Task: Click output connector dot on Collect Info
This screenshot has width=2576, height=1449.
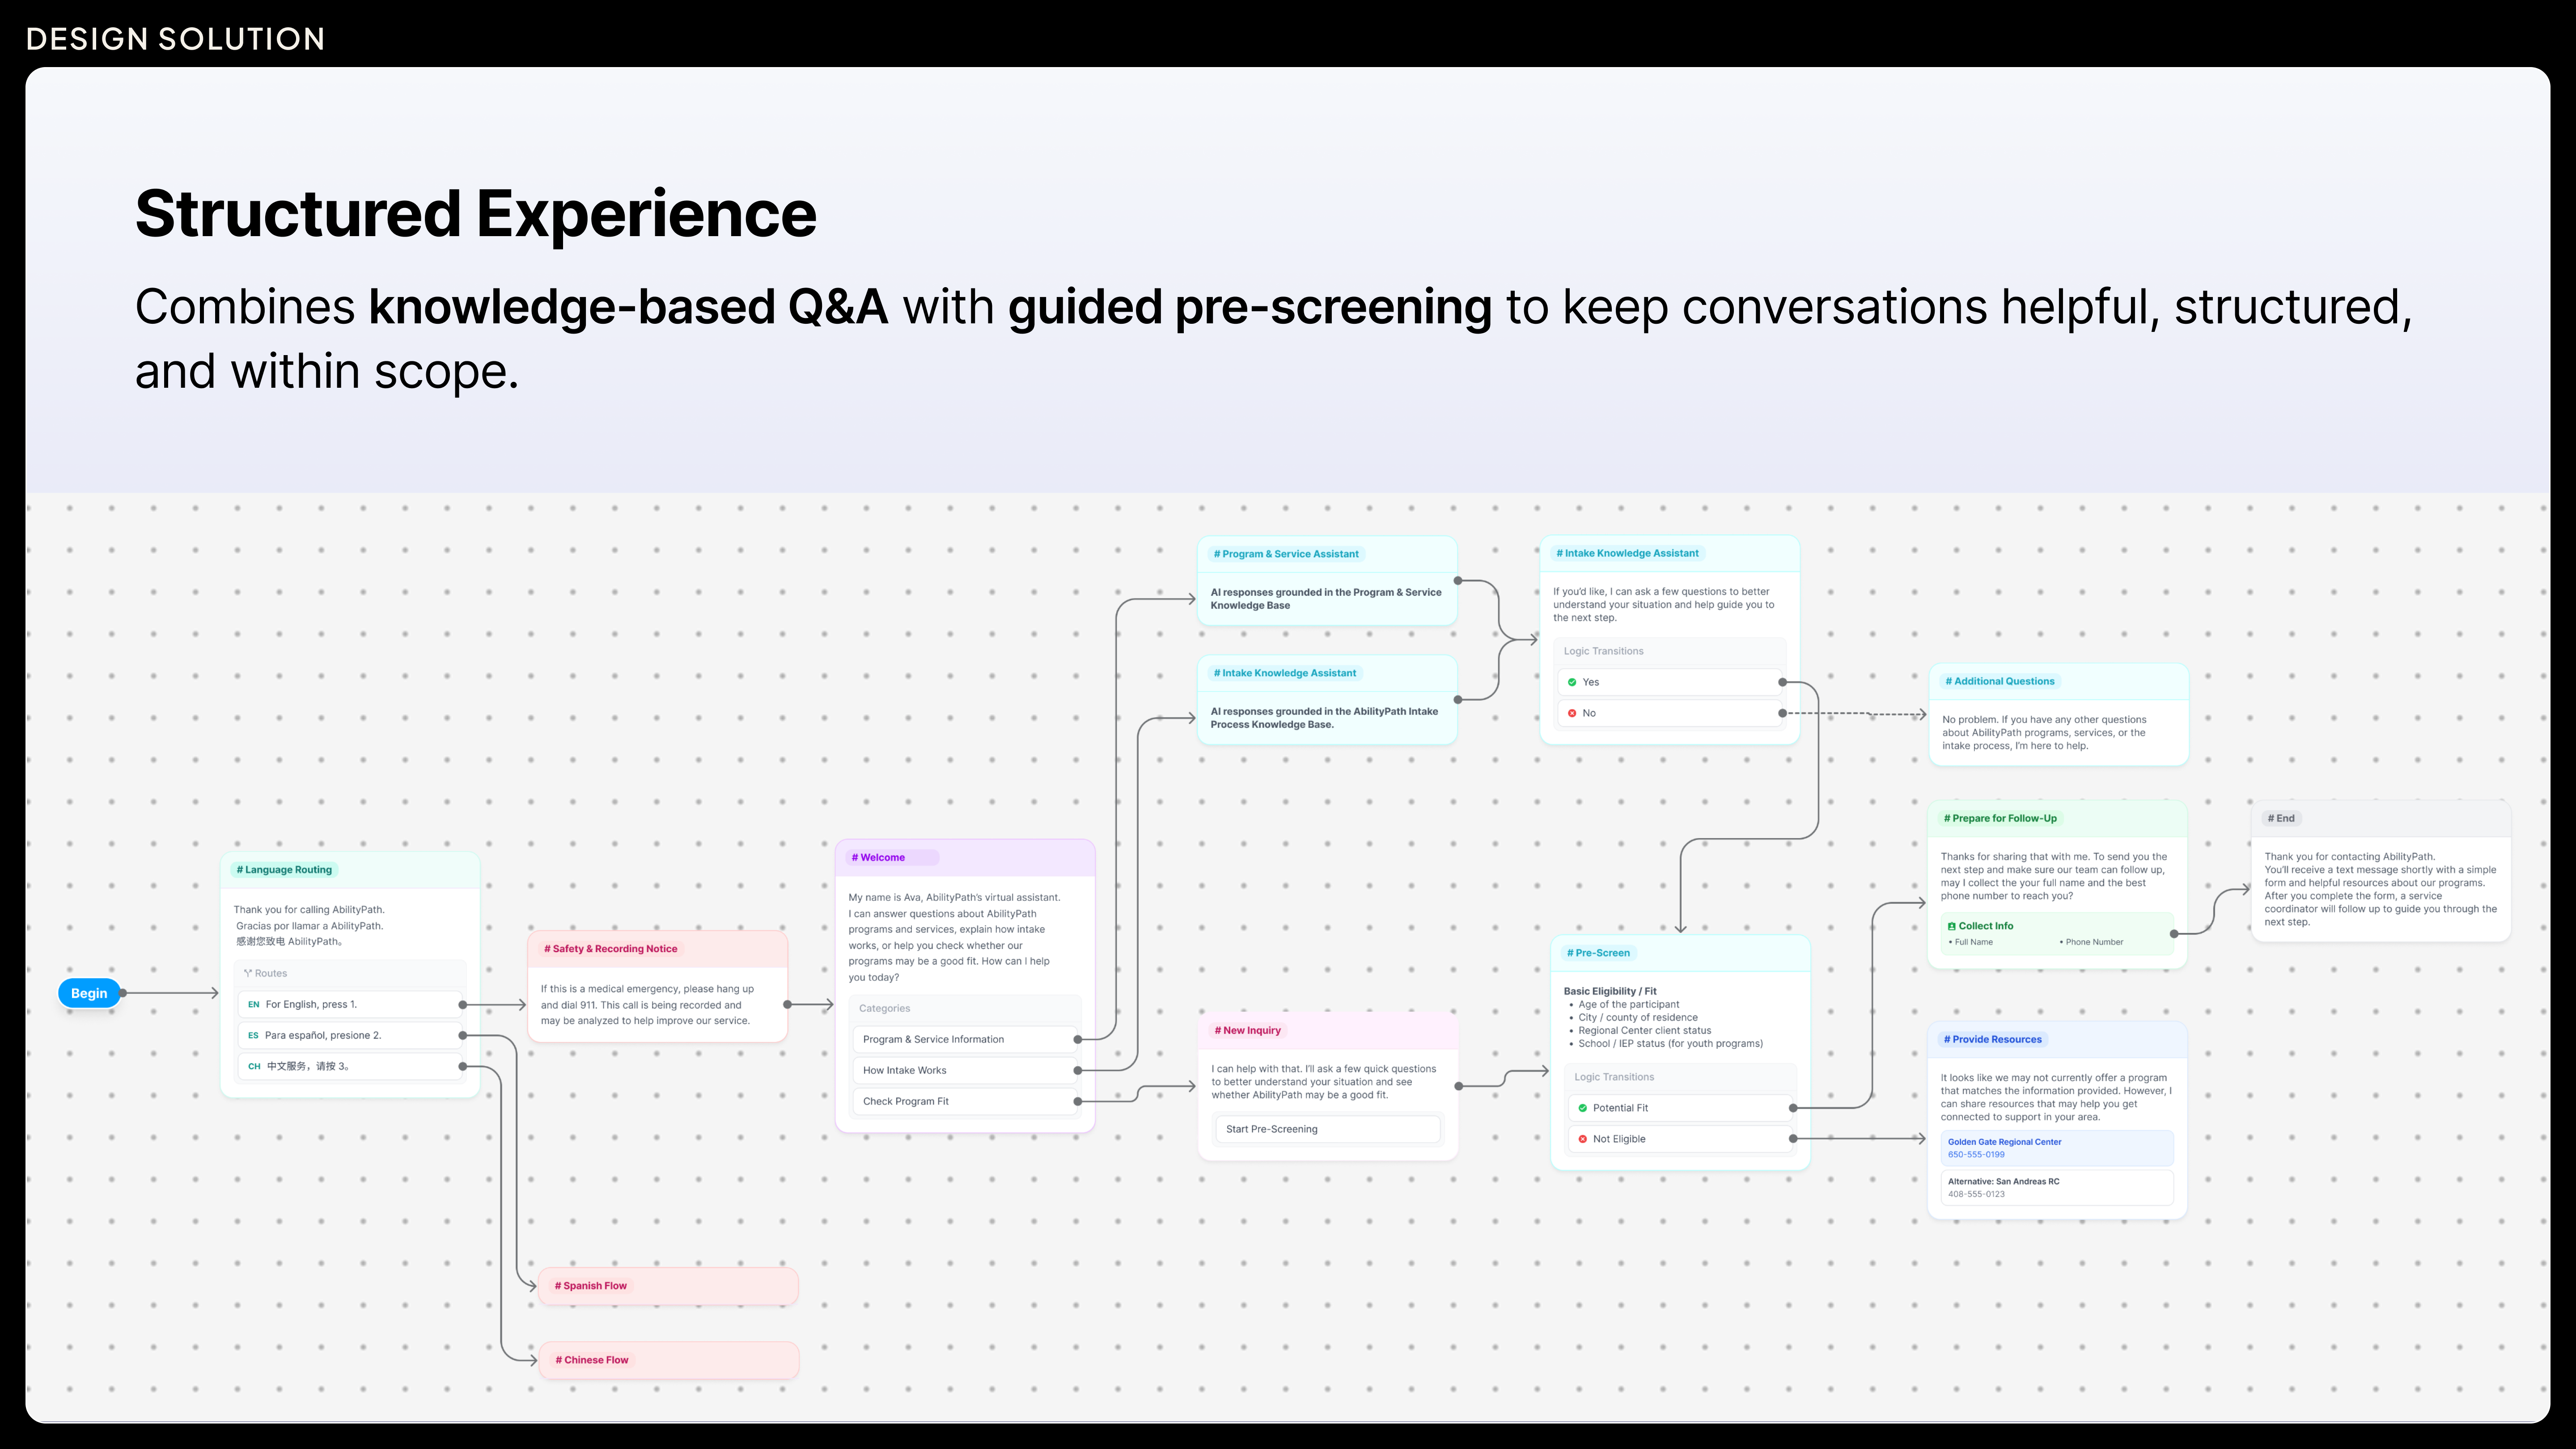Action: pyautogui.click(x=2174, y=934)
